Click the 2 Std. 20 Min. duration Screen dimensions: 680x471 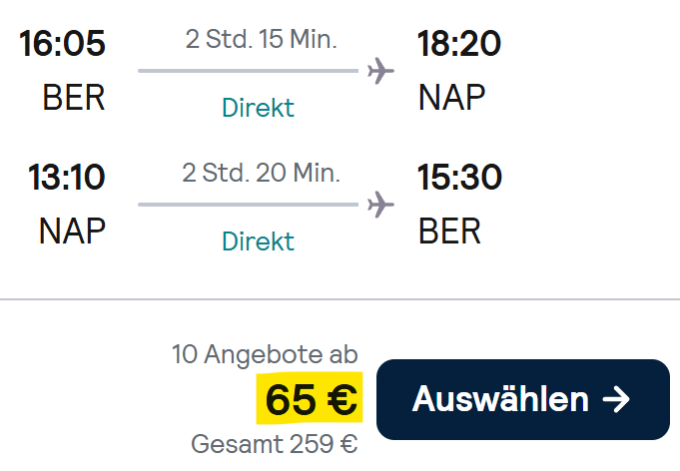[262, 173]
